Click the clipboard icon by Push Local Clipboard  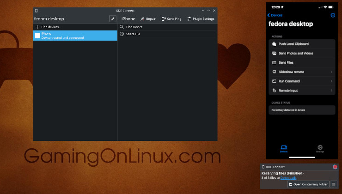pos(274,44)
